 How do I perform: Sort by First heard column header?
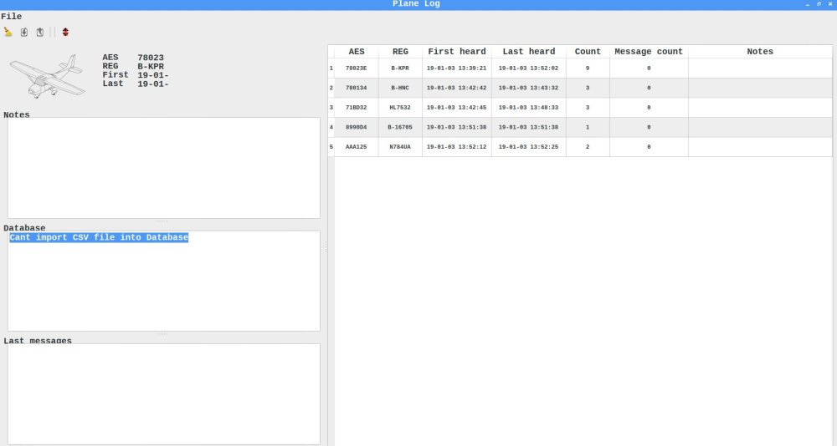(x=457, y=52)
